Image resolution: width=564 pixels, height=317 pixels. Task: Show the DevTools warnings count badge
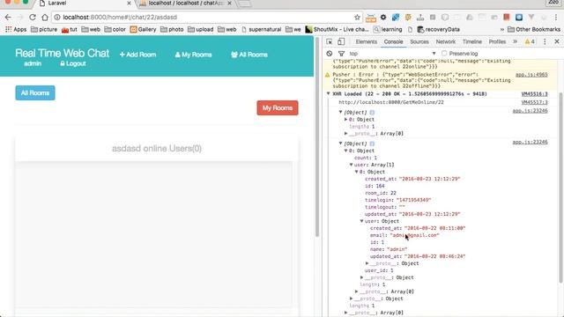pos(530,41)
